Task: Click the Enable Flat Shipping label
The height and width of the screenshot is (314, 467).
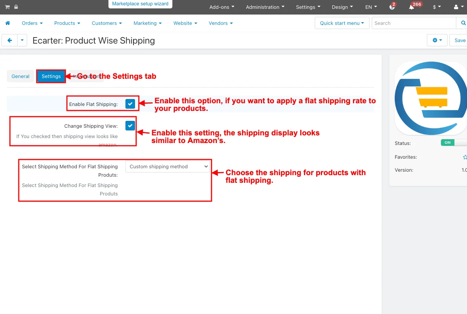Action: [93, 104]
